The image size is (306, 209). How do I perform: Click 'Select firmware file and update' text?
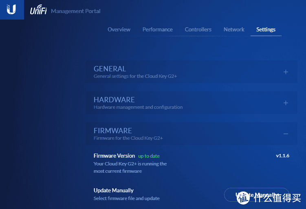click(x=126, y=198)
